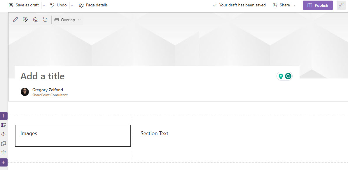Screen dimensions: 348x170
Task: Expand the Save as draft dropdown arrow
Action: pyautogui.click(x=44, y=5)
